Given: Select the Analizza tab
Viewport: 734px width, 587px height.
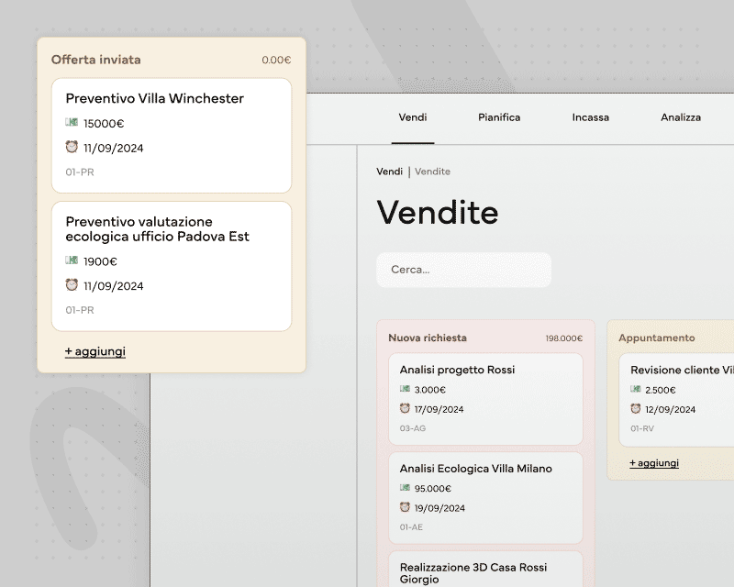Looking at the screenshot, I should [x=681, y=117].
